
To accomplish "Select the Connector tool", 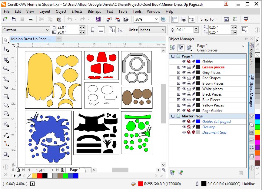I will coord(6,143).
